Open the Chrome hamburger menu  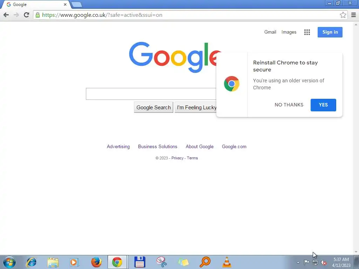353,15
